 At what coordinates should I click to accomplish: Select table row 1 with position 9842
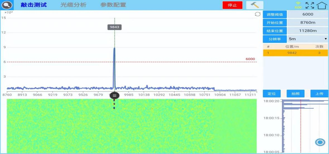296,53
